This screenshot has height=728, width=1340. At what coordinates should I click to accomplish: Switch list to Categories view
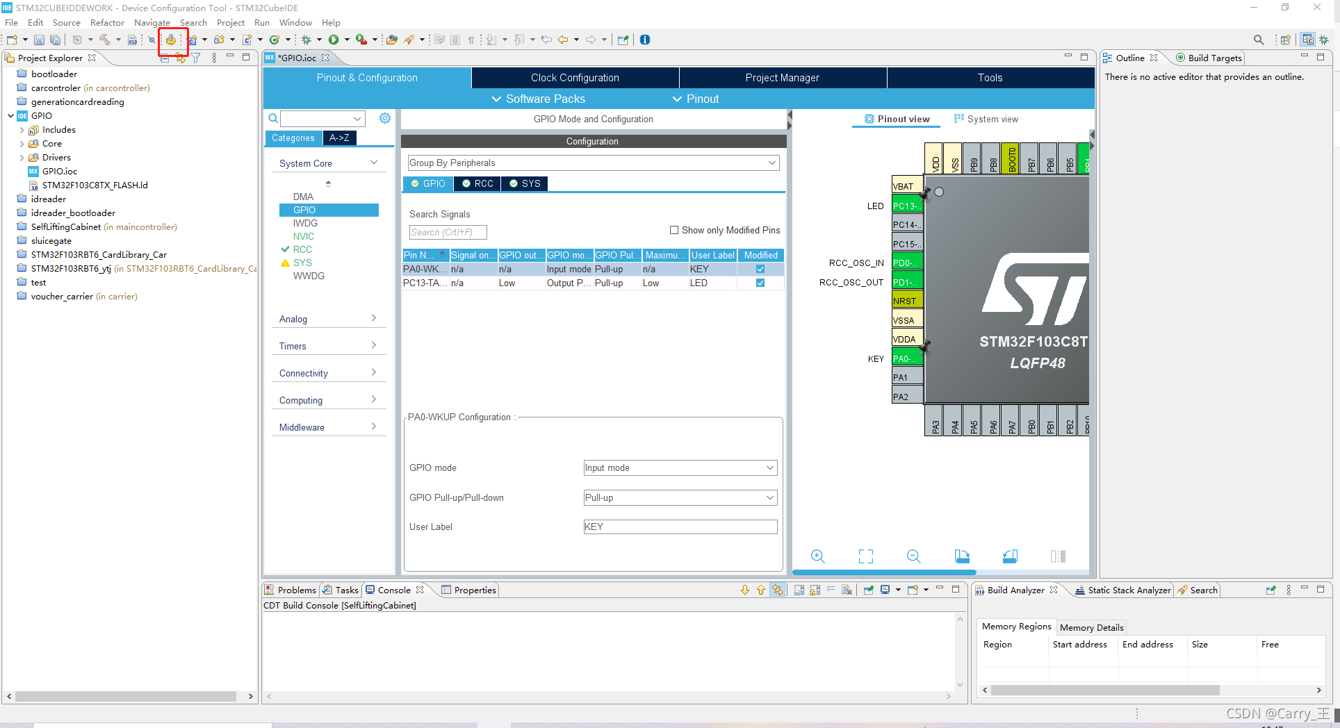[x=293, y=138]
